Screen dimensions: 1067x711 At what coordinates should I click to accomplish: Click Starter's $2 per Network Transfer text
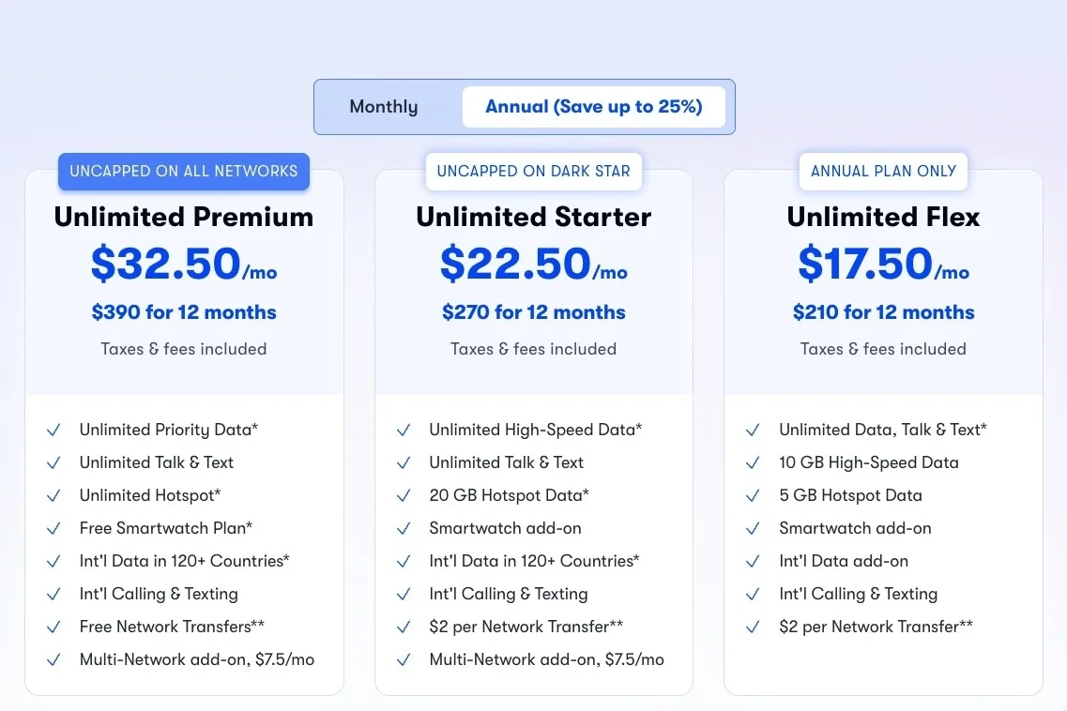pyautogui.click(x=526, y=627)
